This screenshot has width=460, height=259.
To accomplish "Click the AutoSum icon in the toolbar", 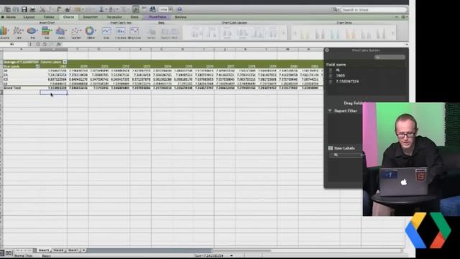I will click(101, 9).
